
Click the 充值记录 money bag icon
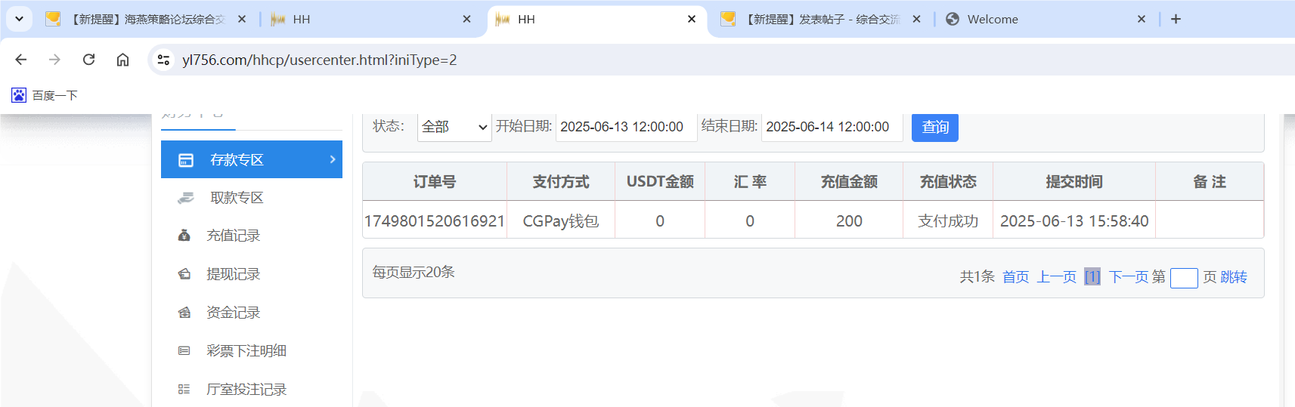(x=184, y=236)
